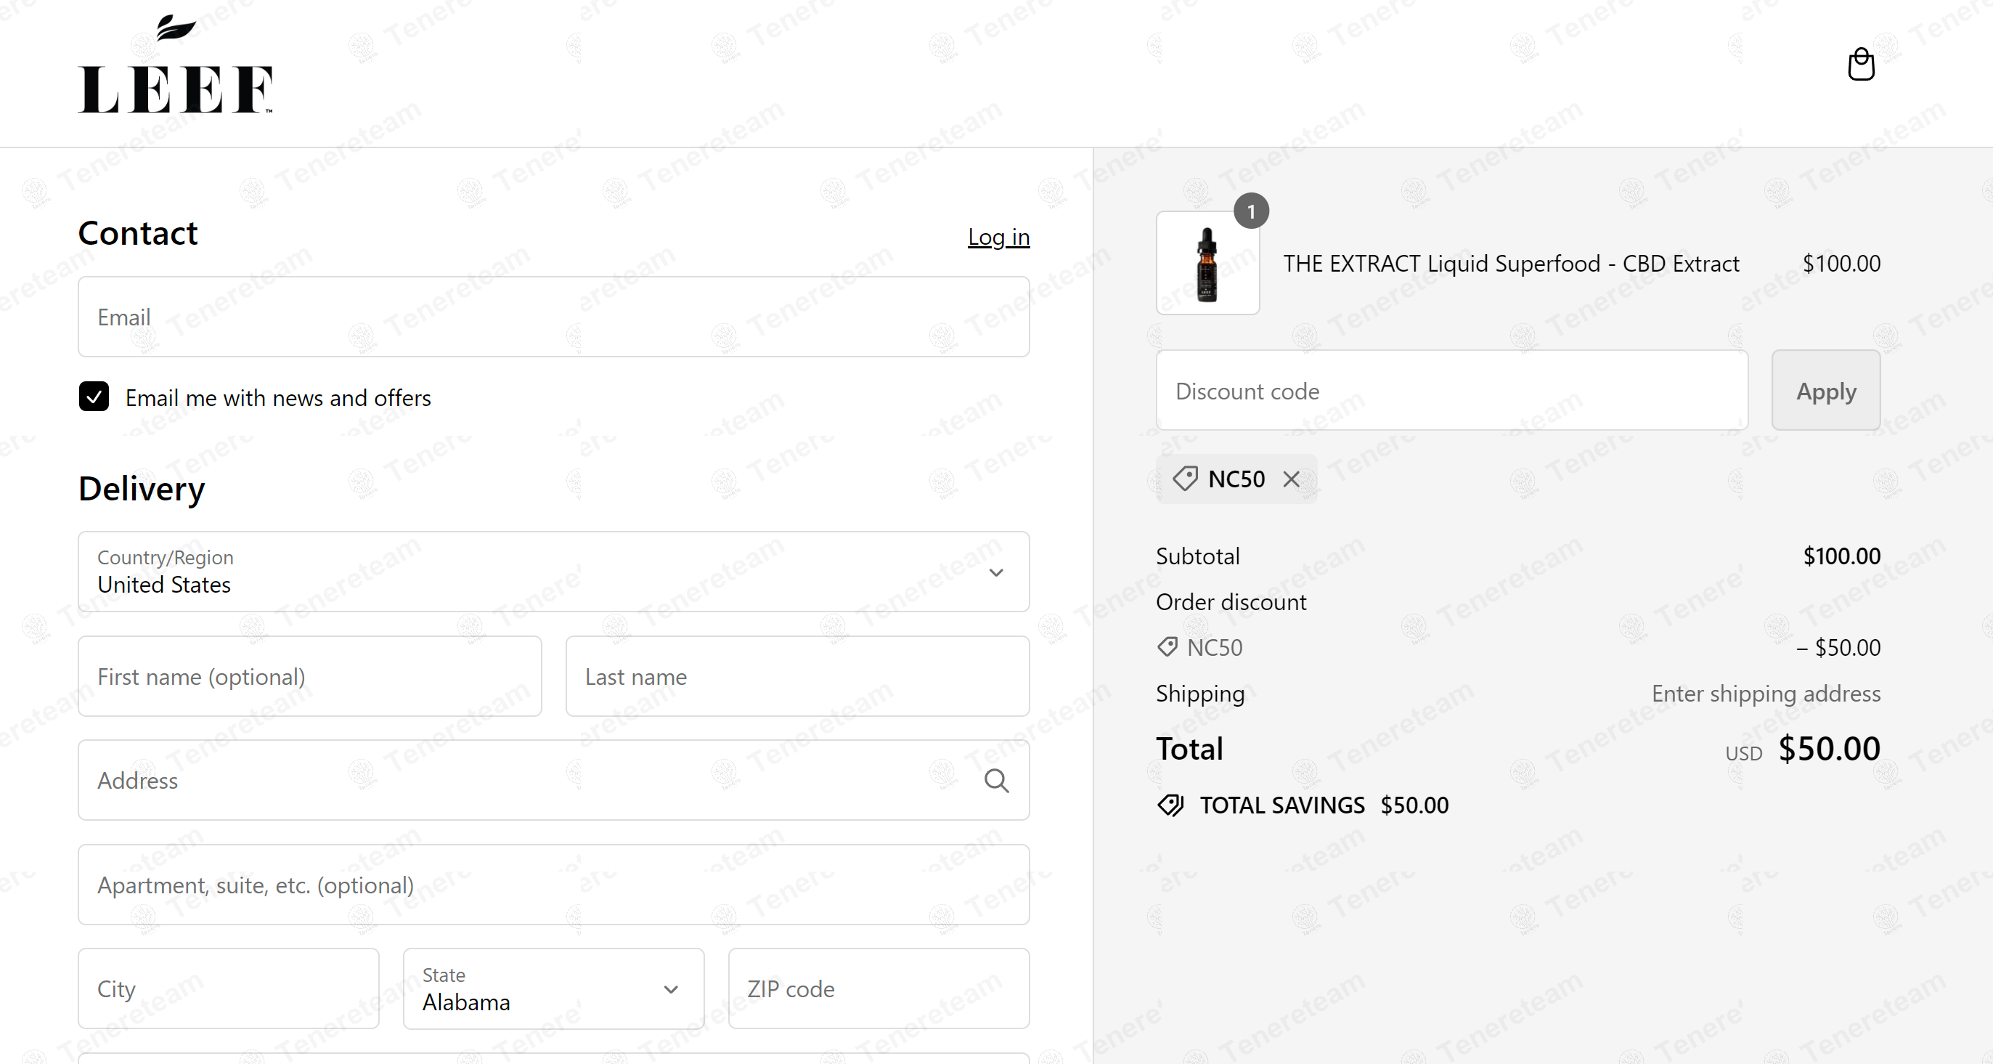
Task: Click the Subtotal label
Action: (1198, 556)
